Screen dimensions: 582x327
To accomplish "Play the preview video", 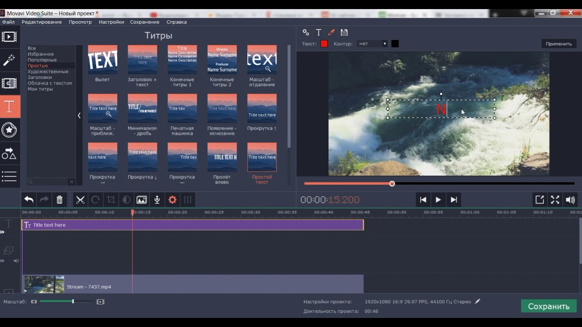I will coord(438,200).
